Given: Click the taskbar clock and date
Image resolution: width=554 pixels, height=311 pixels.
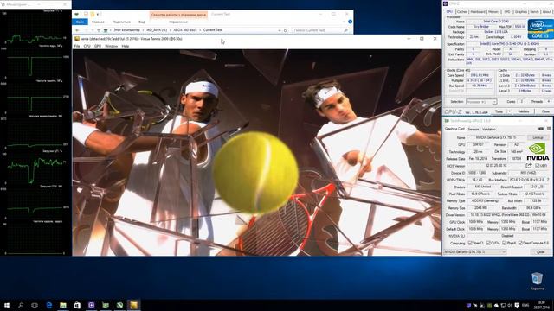Looking at the screenshot, I should (x=542, y=305).
